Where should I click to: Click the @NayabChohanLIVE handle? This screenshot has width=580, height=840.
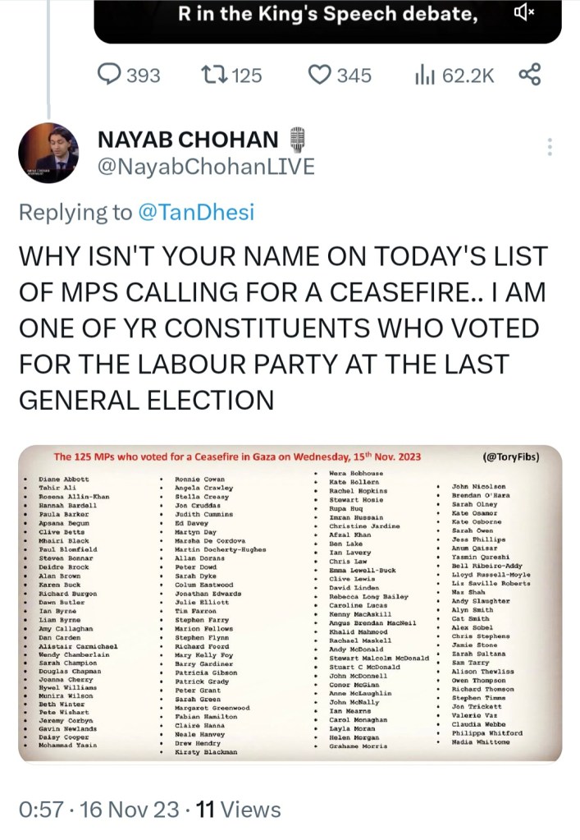point(205,167)
